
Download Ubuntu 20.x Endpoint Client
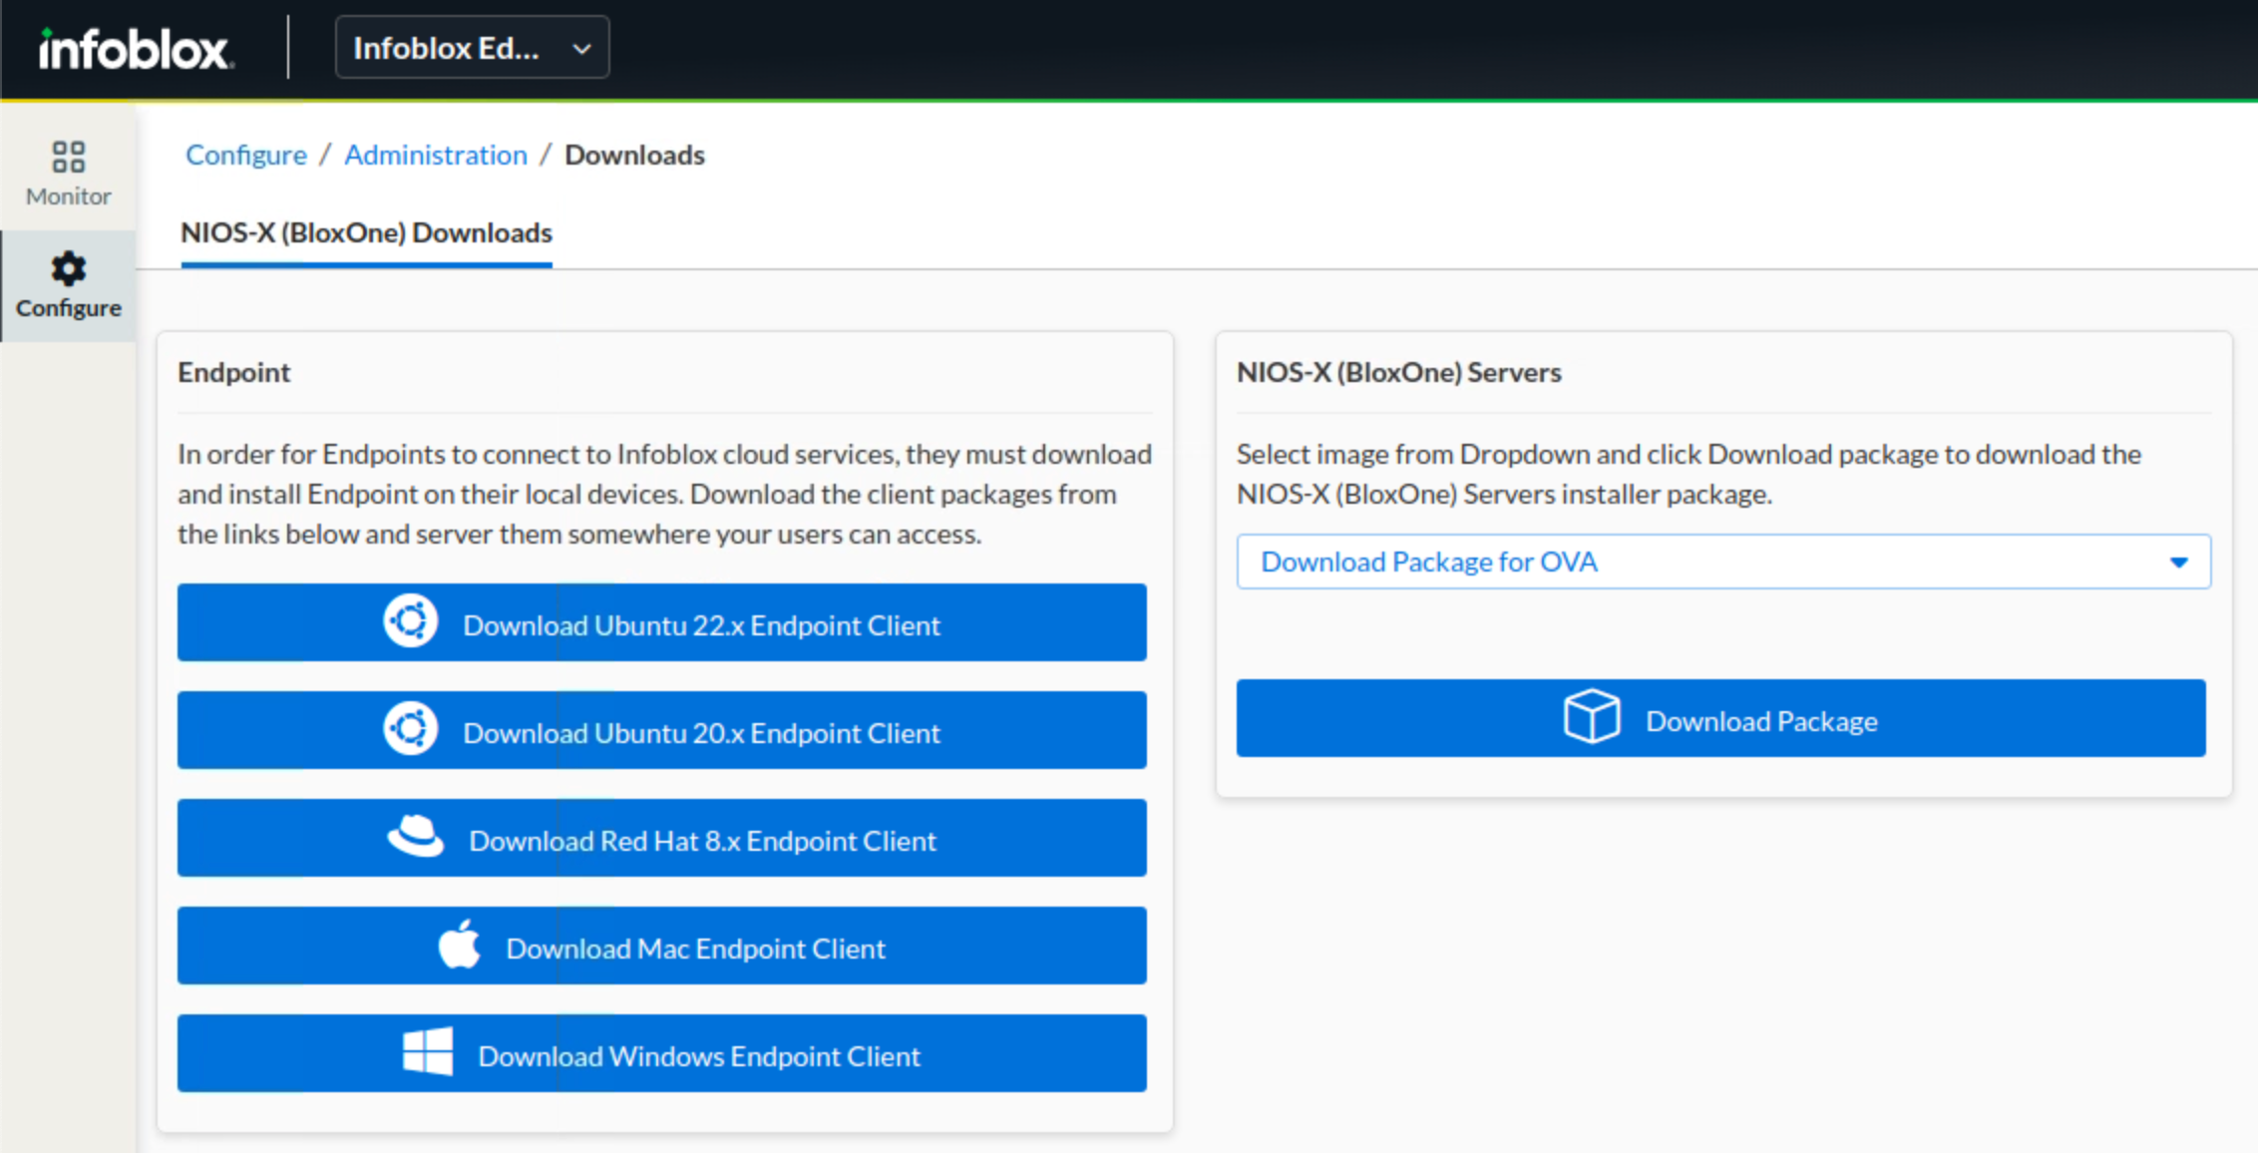(x=662, y=730)
